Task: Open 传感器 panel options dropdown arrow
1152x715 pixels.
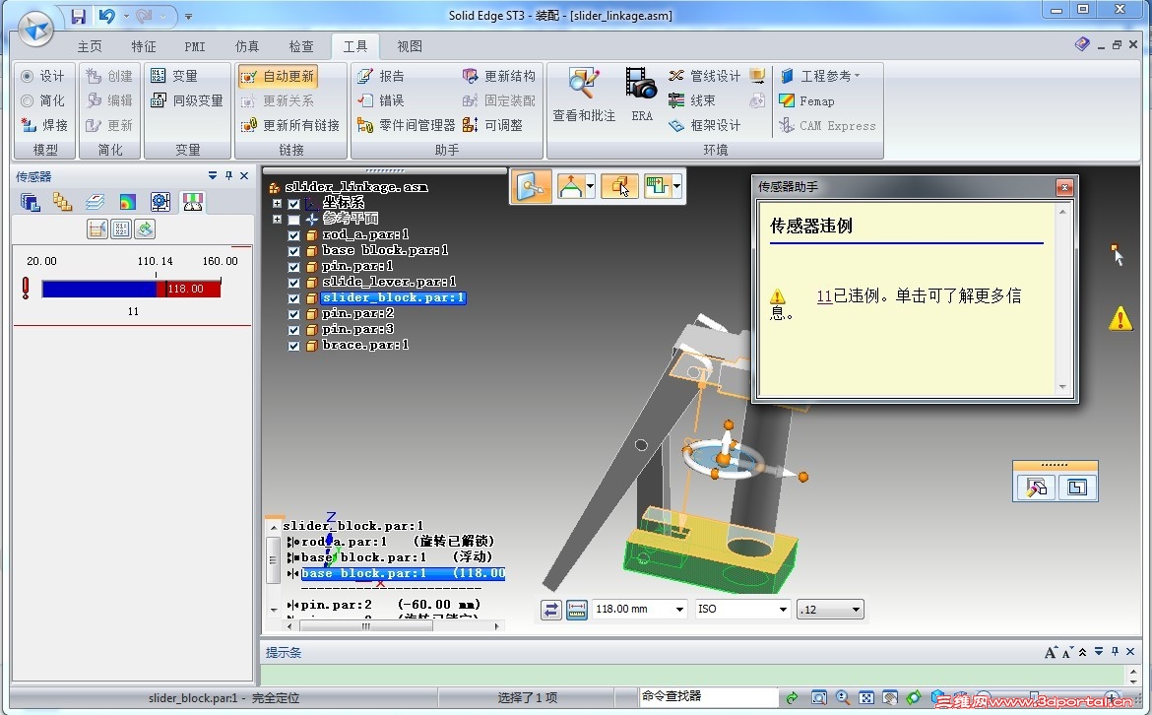Action: coord(213,175)
